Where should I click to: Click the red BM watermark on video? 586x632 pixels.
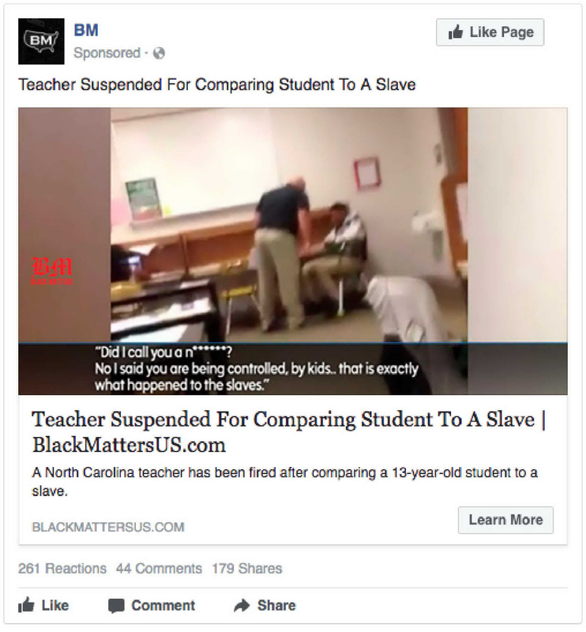pyautogui.click(x=52, y=271)
